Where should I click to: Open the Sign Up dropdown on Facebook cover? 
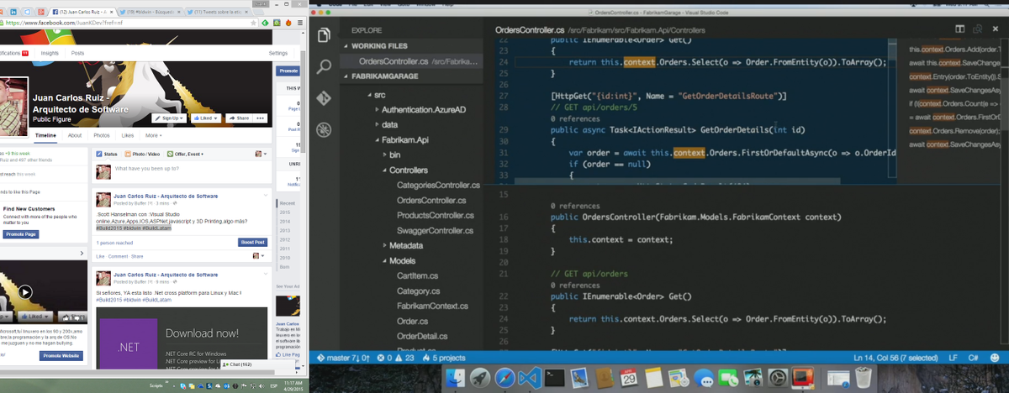170,118
